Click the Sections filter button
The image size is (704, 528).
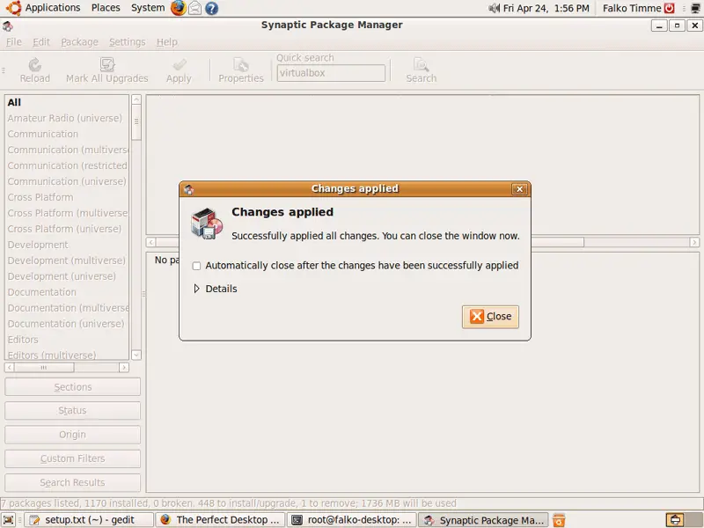tap(73, 387)
